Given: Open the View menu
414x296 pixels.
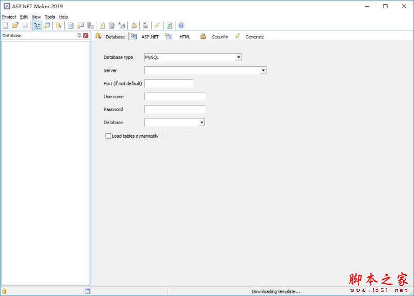Looking at the screenshot, I should (36, 17).
